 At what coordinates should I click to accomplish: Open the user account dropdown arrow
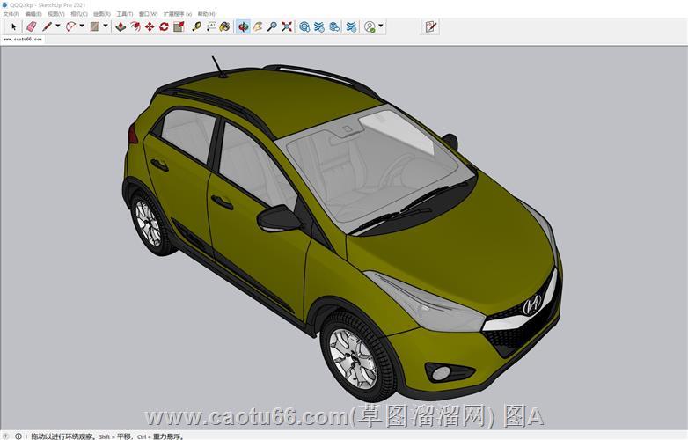(381, 26)
